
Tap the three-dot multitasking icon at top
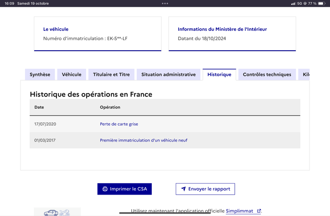coord(165,3)
